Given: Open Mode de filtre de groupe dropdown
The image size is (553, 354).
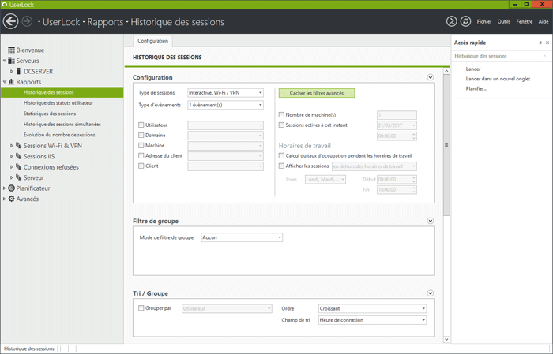Looking at the screenshot, I should [242, 237].
